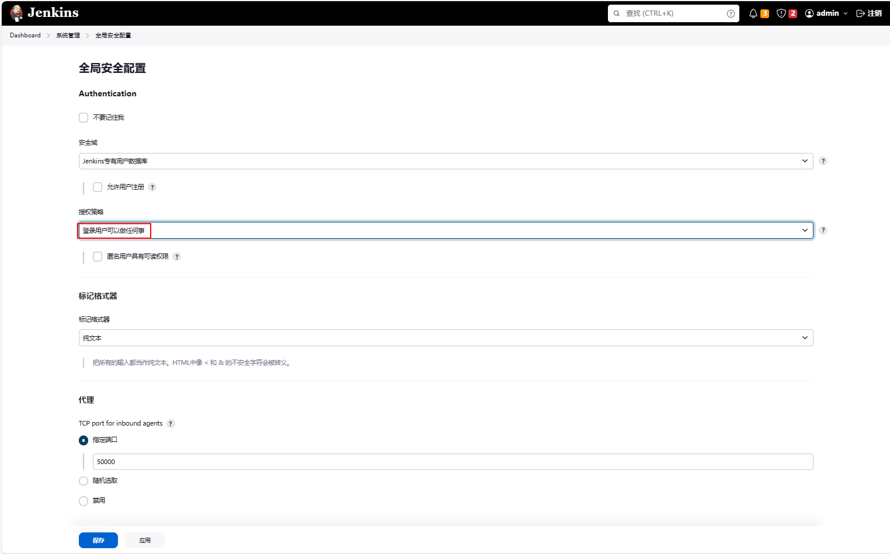
Task: Click 全局安全配置 breadcrumb
Action: (113, 36)
